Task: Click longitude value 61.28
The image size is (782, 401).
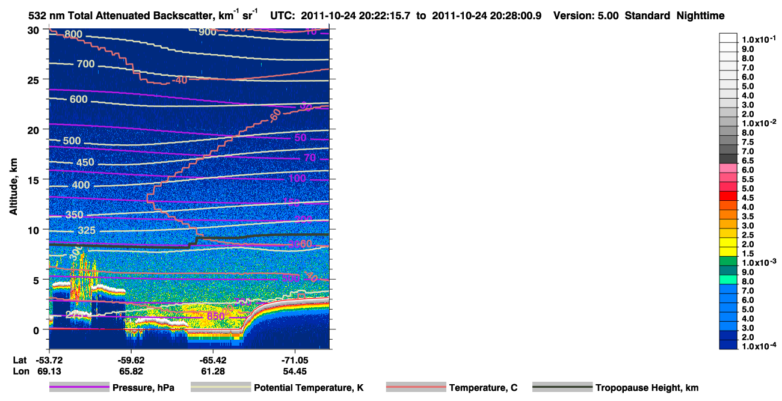Action: [x=213, y=371]
